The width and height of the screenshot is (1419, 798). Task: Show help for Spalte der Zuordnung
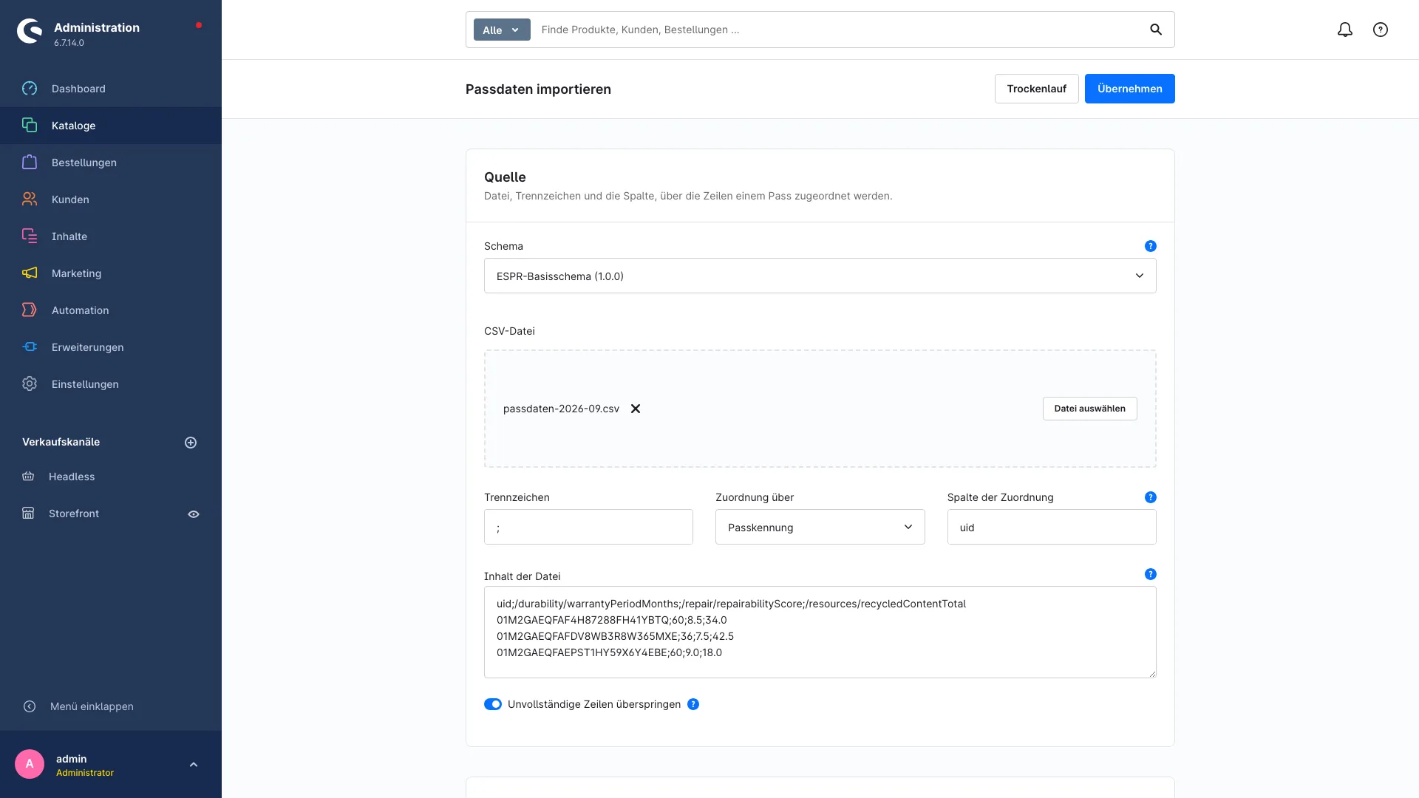click(x=1151, y=497)
